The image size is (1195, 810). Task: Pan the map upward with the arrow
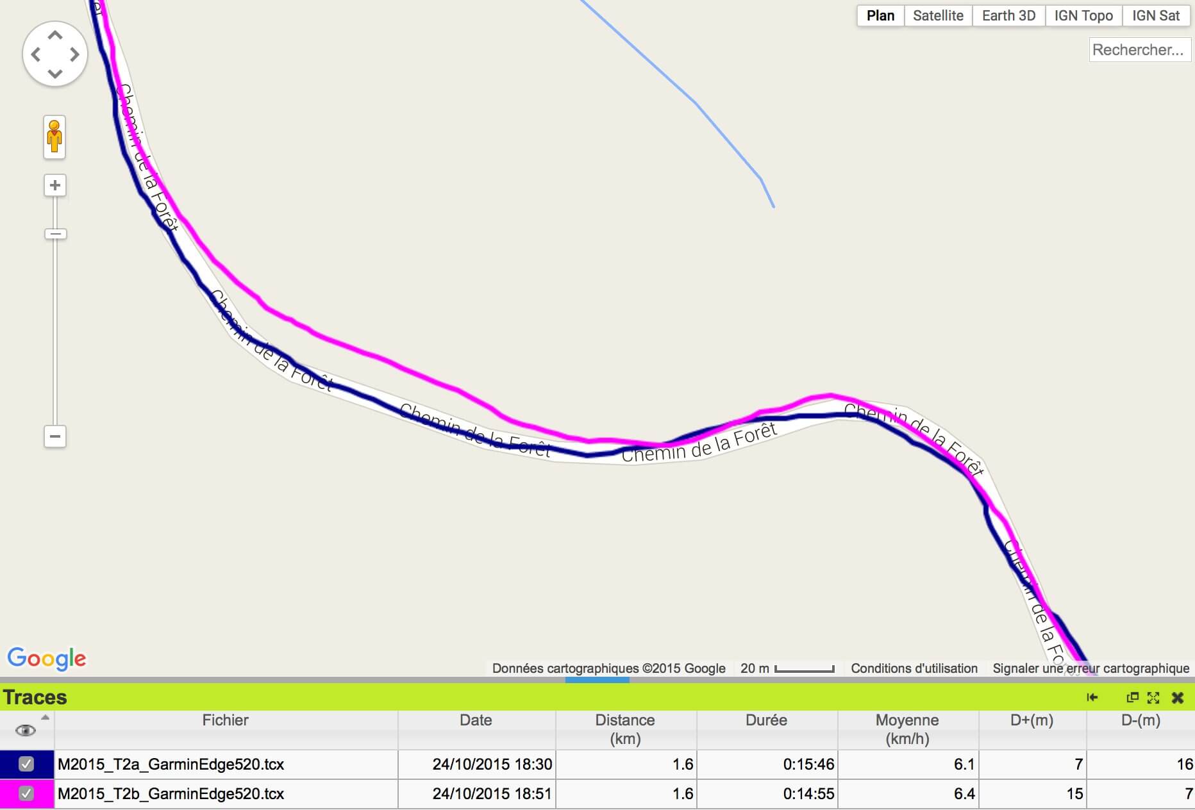point(55,35)
